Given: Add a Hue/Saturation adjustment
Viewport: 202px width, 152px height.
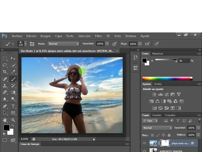Looking at the screenshot, I should click(151, 101).
